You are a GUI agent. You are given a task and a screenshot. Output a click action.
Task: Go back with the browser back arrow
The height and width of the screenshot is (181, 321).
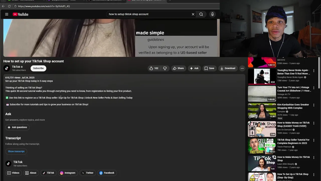[3, 6]
